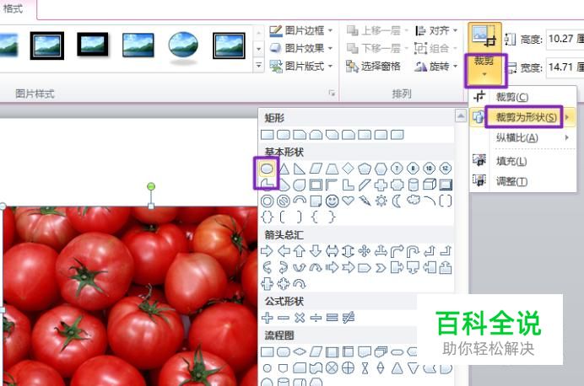
Task: Select the chevron arrow shape
Action: coord(381,268)
